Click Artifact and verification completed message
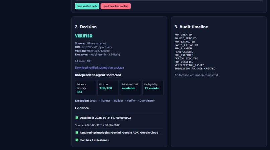 tap(197, 75)
